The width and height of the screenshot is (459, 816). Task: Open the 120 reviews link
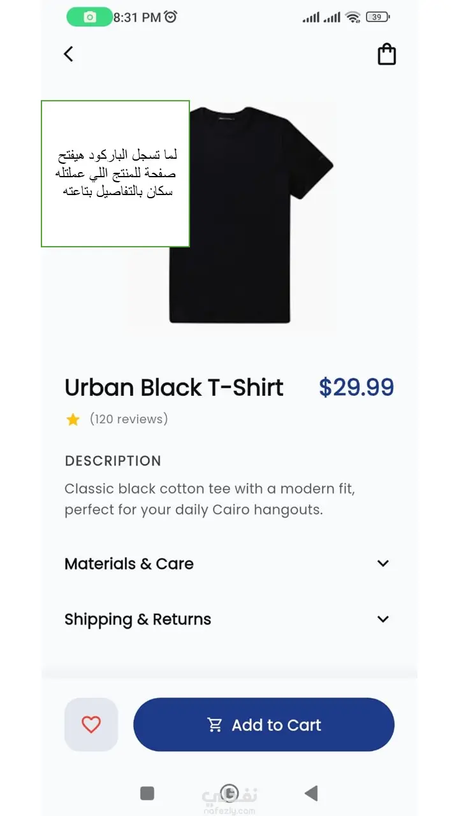tap(129, 419)
